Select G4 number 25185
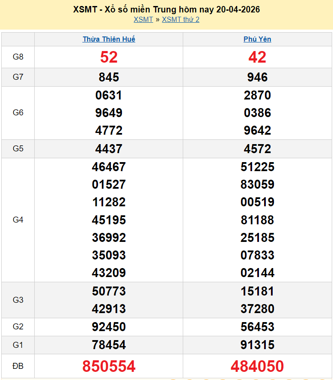 [257, 238]
